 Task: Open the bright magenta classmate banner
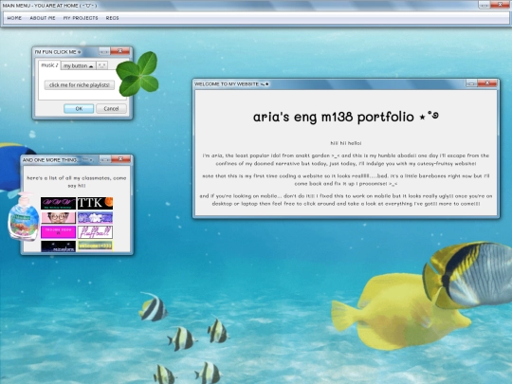click(58, 232)
